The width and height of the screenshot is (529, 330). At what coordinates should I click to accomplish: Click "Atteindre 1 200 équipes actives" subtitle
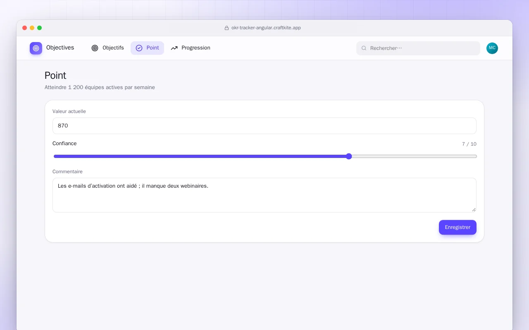tap(100, 87)
